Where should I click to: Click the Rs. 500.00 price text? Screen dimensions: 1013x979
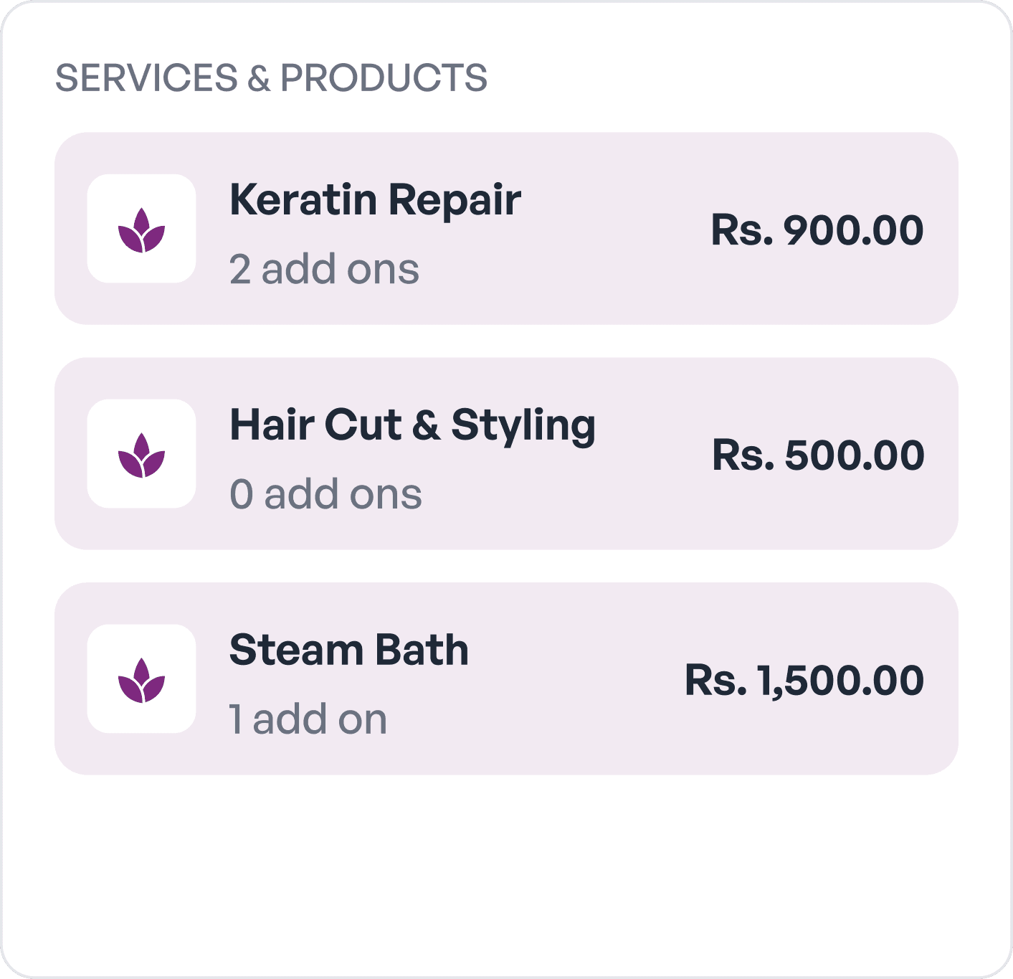[817, 454]
